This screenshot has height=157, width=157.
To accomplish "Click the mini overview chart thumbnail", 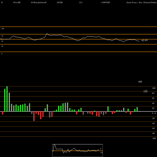I will click(78, 150).
